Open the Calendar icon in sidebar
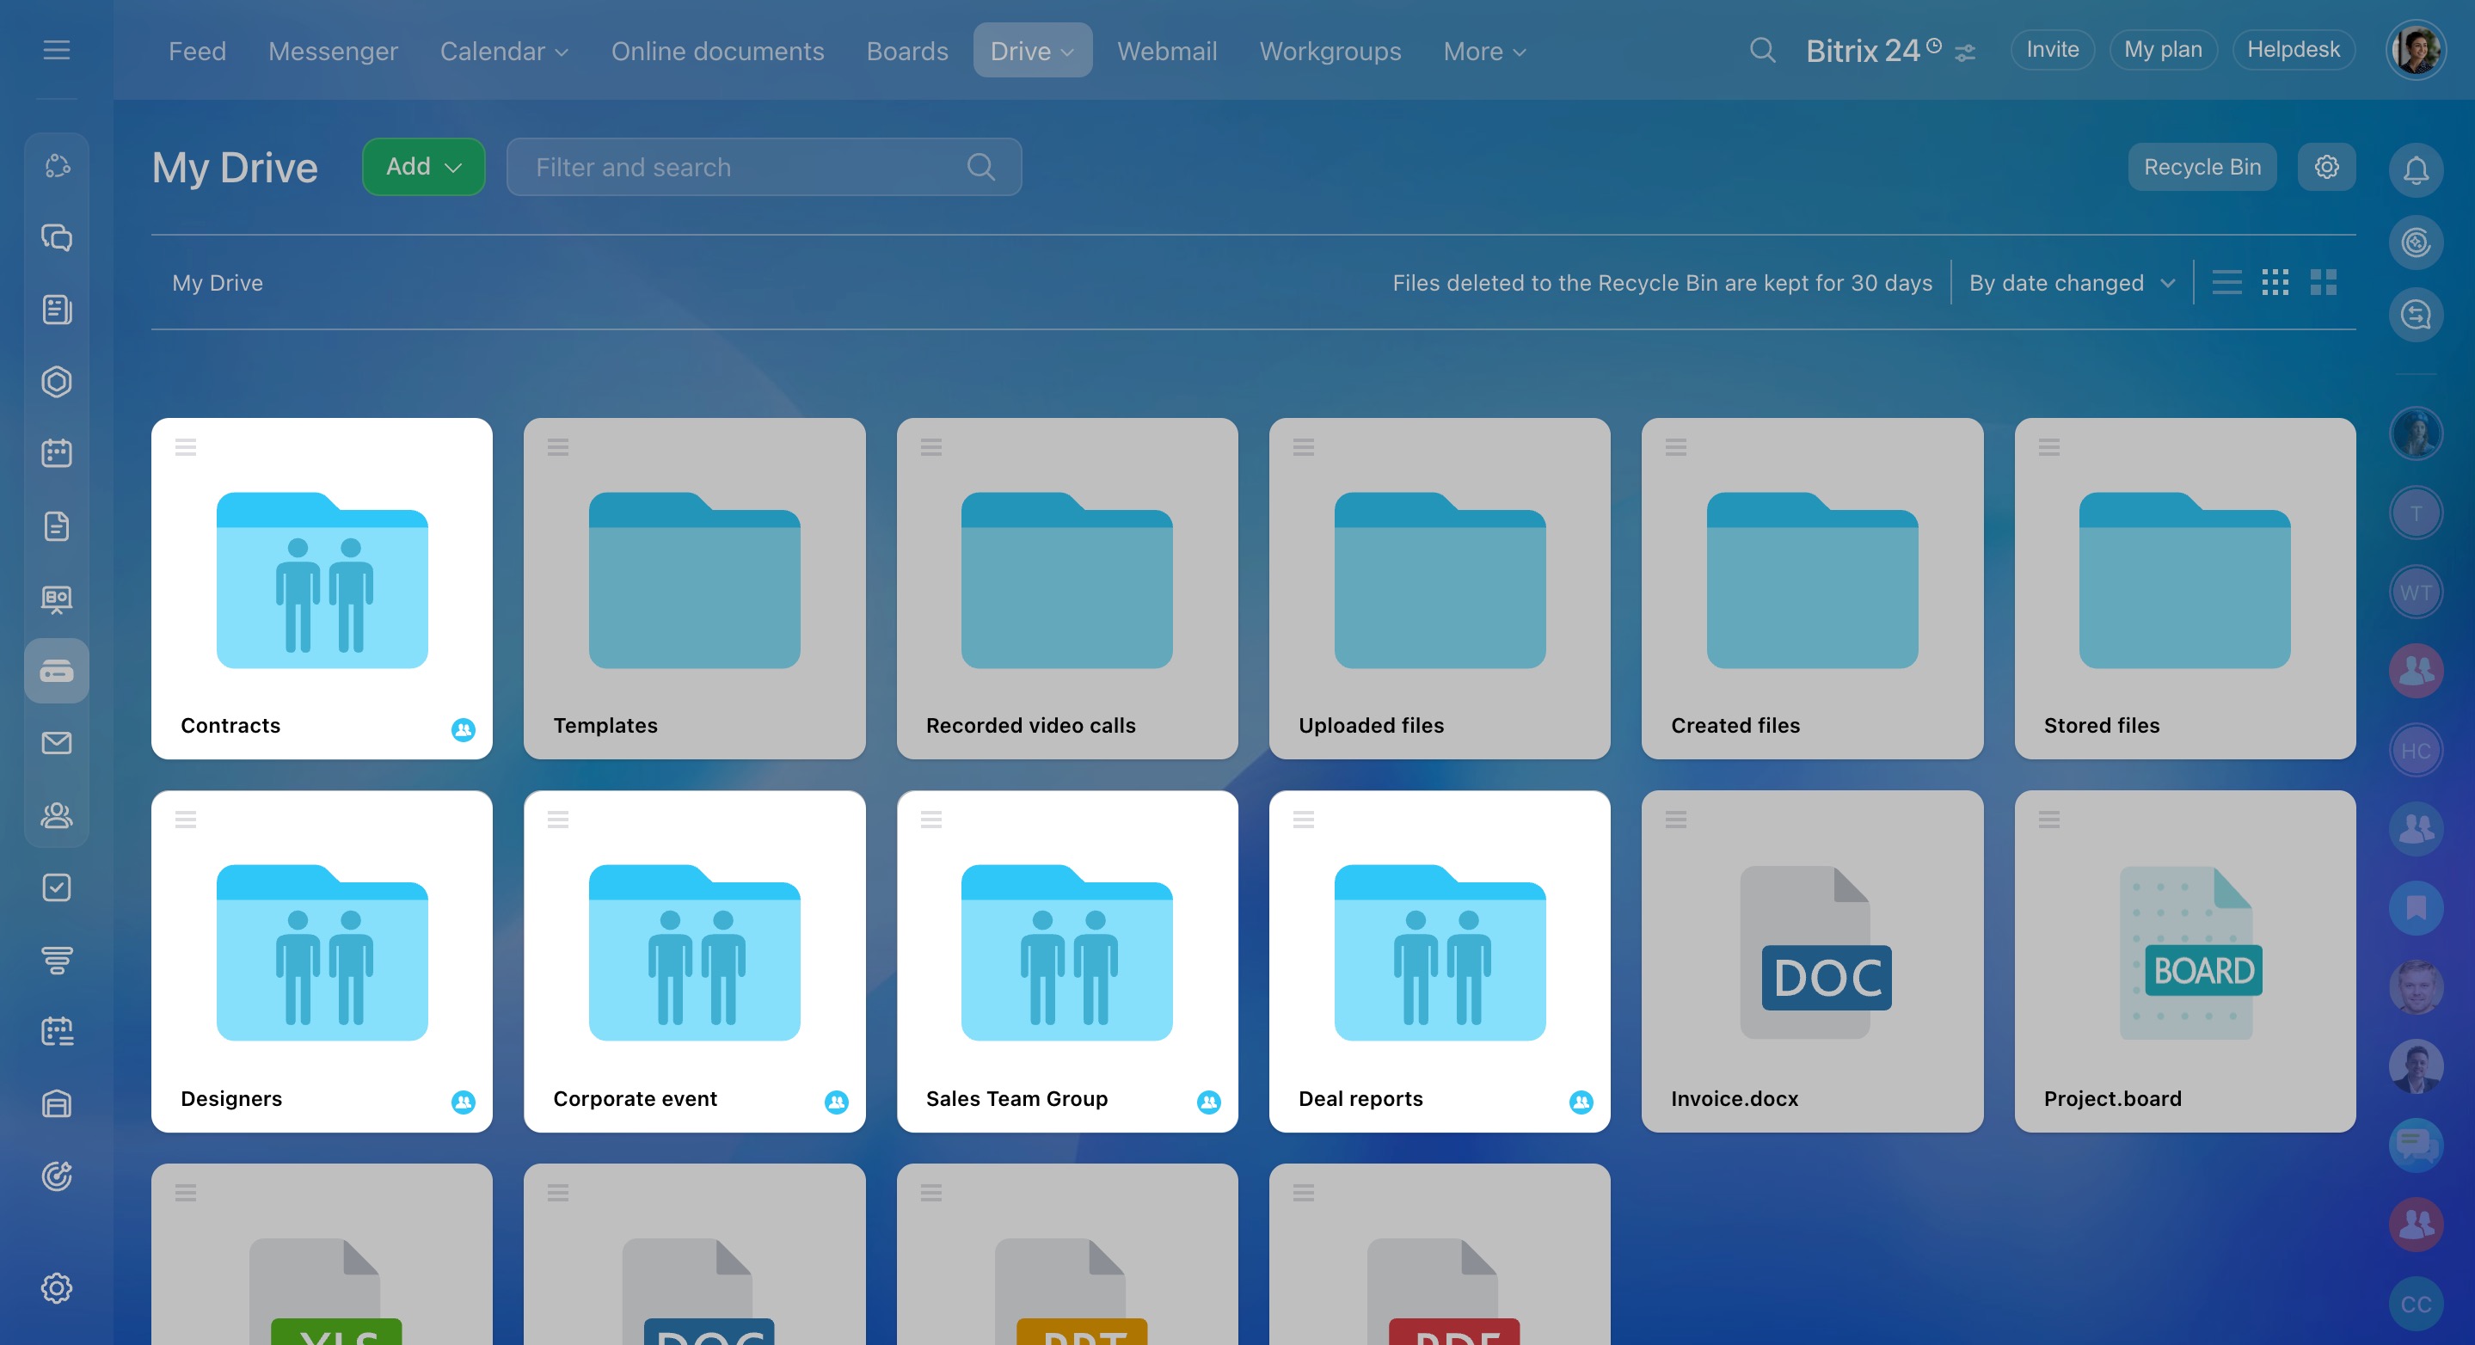The height and width of the screenshot is (1345, 2475). (57, 452)
